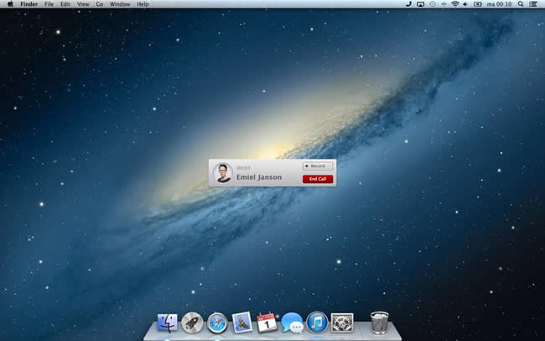Viewport: 545px width, 341px height.
Task: Open the File menu
Action: coord(49,4)
